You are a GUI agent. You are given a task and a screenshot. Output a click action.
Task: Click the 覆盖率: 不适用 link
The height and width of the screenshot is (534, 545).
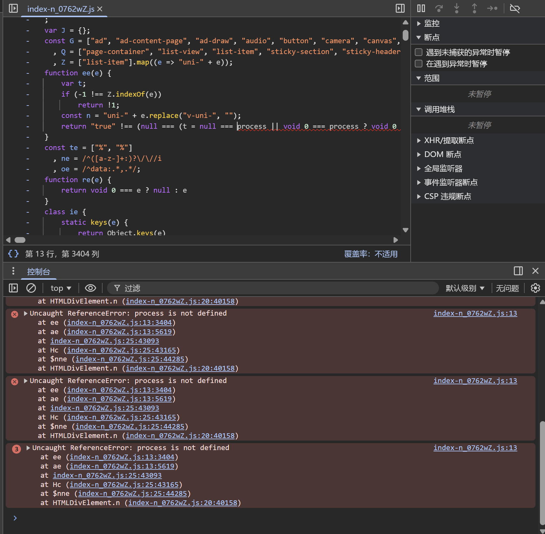click(x=371, y=254)
